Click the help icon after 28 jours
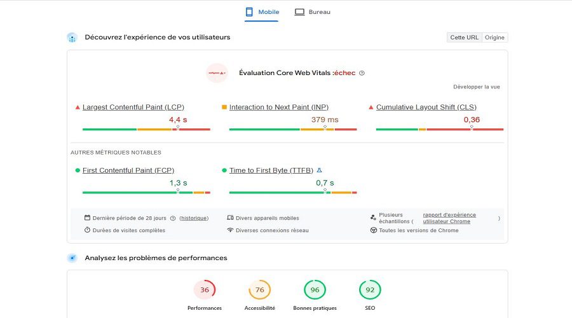The width and height of the screenshot is (572, 318). (x=173, y=218)
